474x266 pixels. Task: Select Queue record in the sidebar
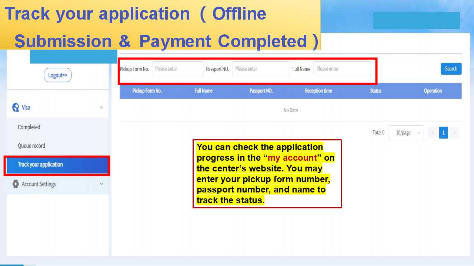(x=31, y=146)
